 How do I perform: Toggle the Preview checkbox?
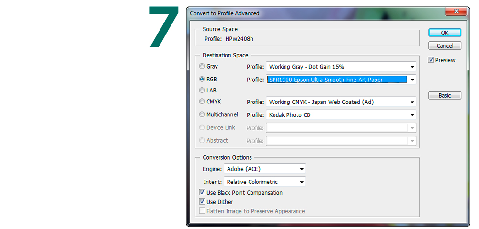click(x=431, y=60)
